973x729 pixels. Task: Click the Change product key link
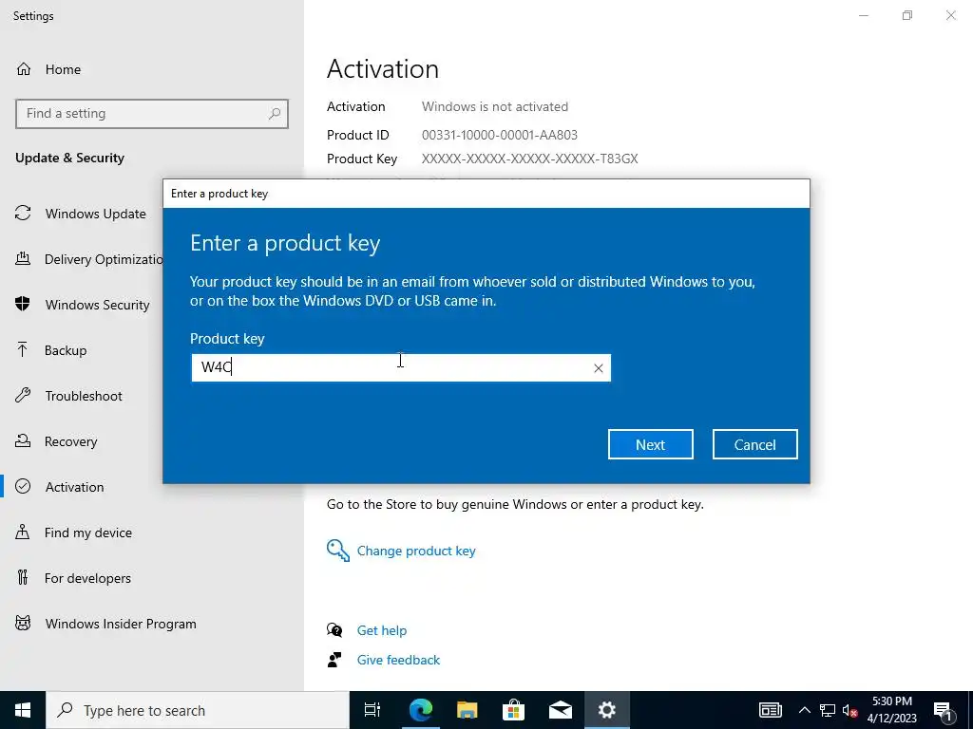(416, 551)
